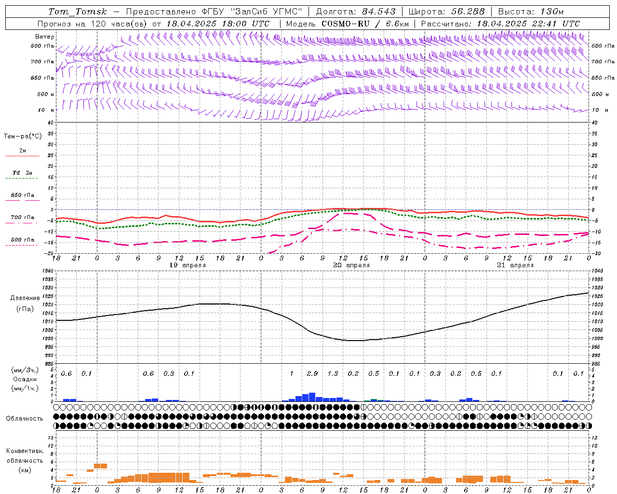
Task: Click the Облачность cloud cover row label
Action: click(25, 419)
